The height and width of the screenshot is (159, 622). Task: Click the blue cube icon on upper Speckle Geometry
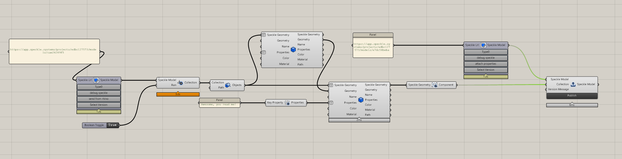(293, 50)
